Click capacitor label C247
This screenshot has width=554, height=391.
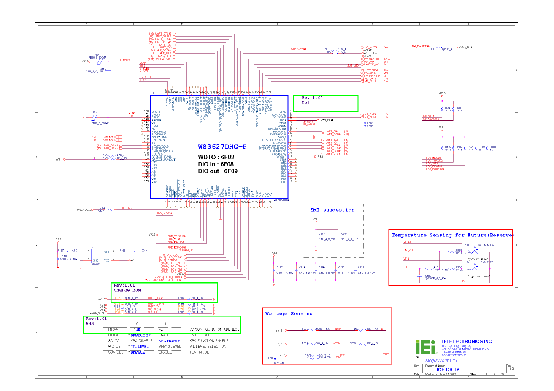coord(344,233)
